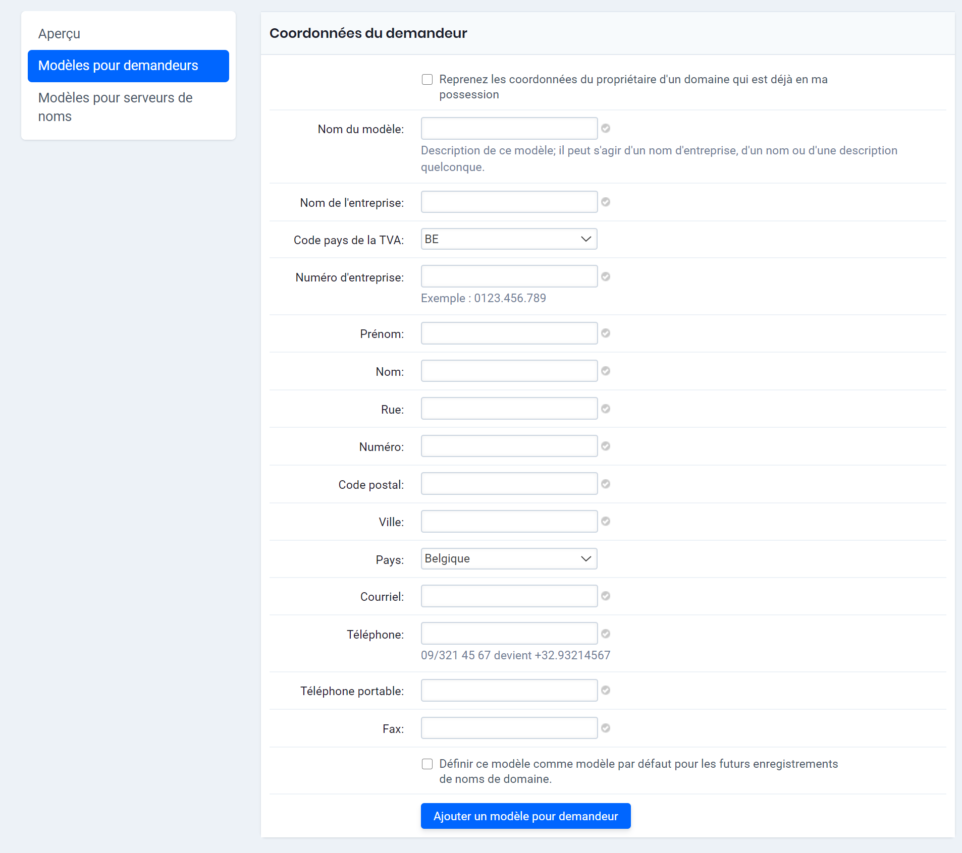Click Ajouter un modèle pour demandeur
Viewport: 962px width, 853px height.
(525, 816)
